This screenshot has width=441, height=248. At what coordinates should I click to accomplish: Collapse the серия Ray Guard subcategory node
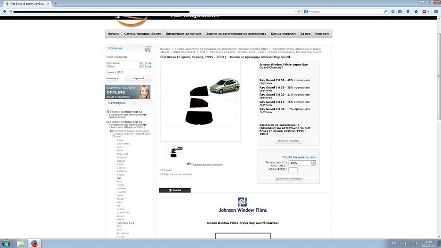[111, 131]
